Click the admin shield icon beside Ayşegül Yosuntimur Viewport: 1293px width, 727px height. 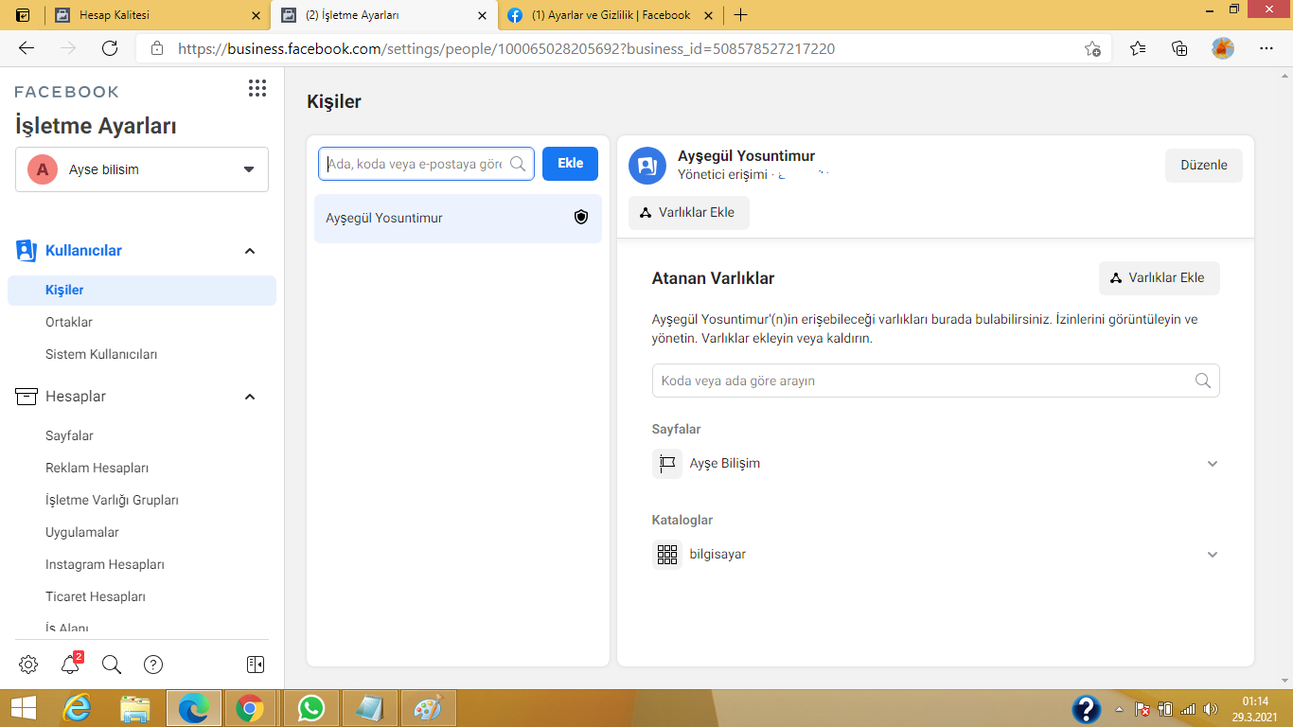point(581,218)
